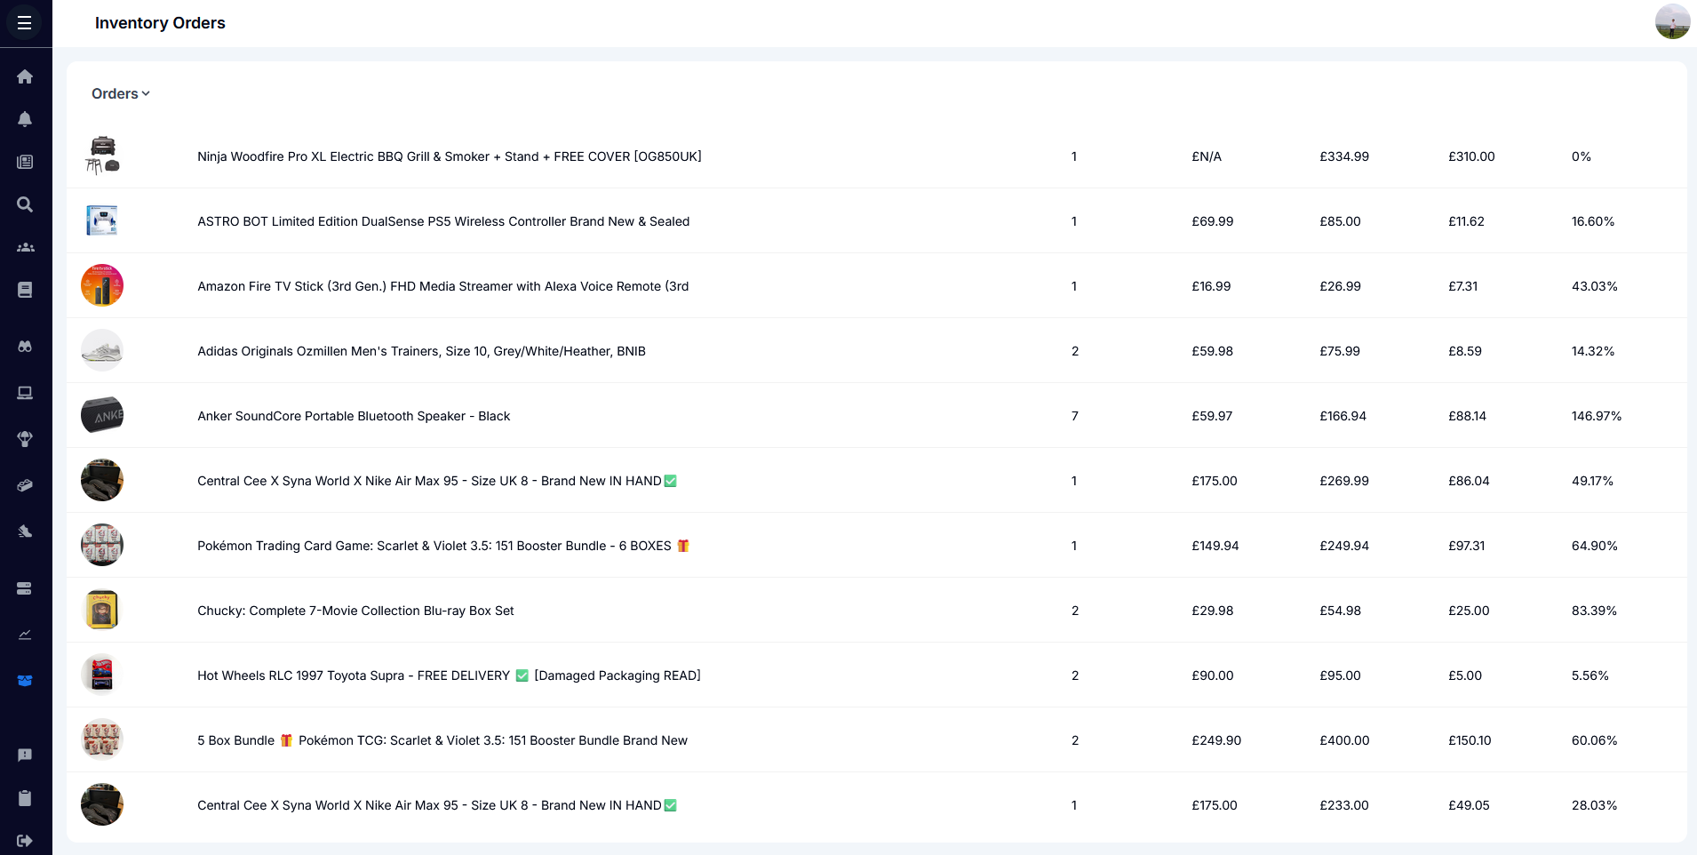
Task: Click the £166.94 Anker sale price
Action: coord(1343,416)
